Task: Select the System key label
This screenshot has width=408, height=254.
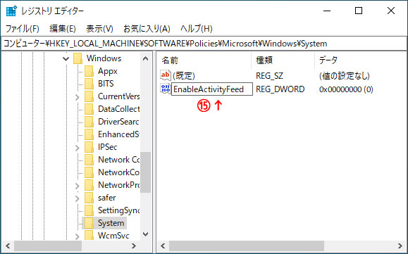Action: tap(111, 223)
